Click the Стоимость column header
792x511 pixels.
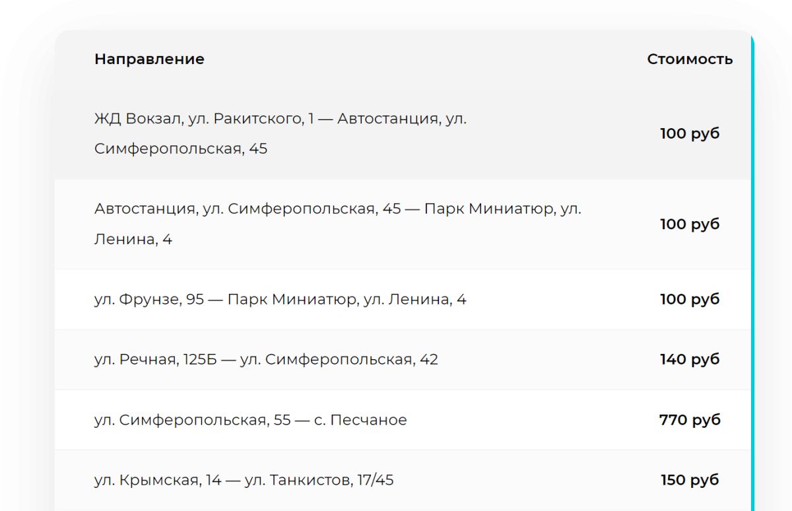pyautogui.click(x=689, y=59)
